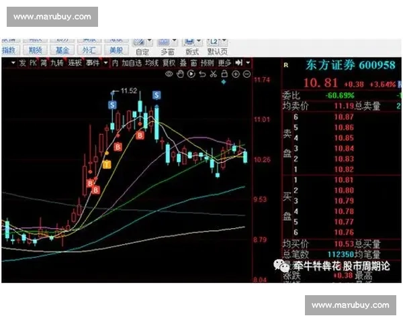Click the cyan diamond marker under toolbar
The width and height of the screenshot is (403, 322).
pos(224,82)
